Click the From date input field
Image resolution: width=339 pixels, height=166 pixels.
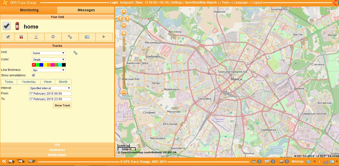tap(50, 94)
